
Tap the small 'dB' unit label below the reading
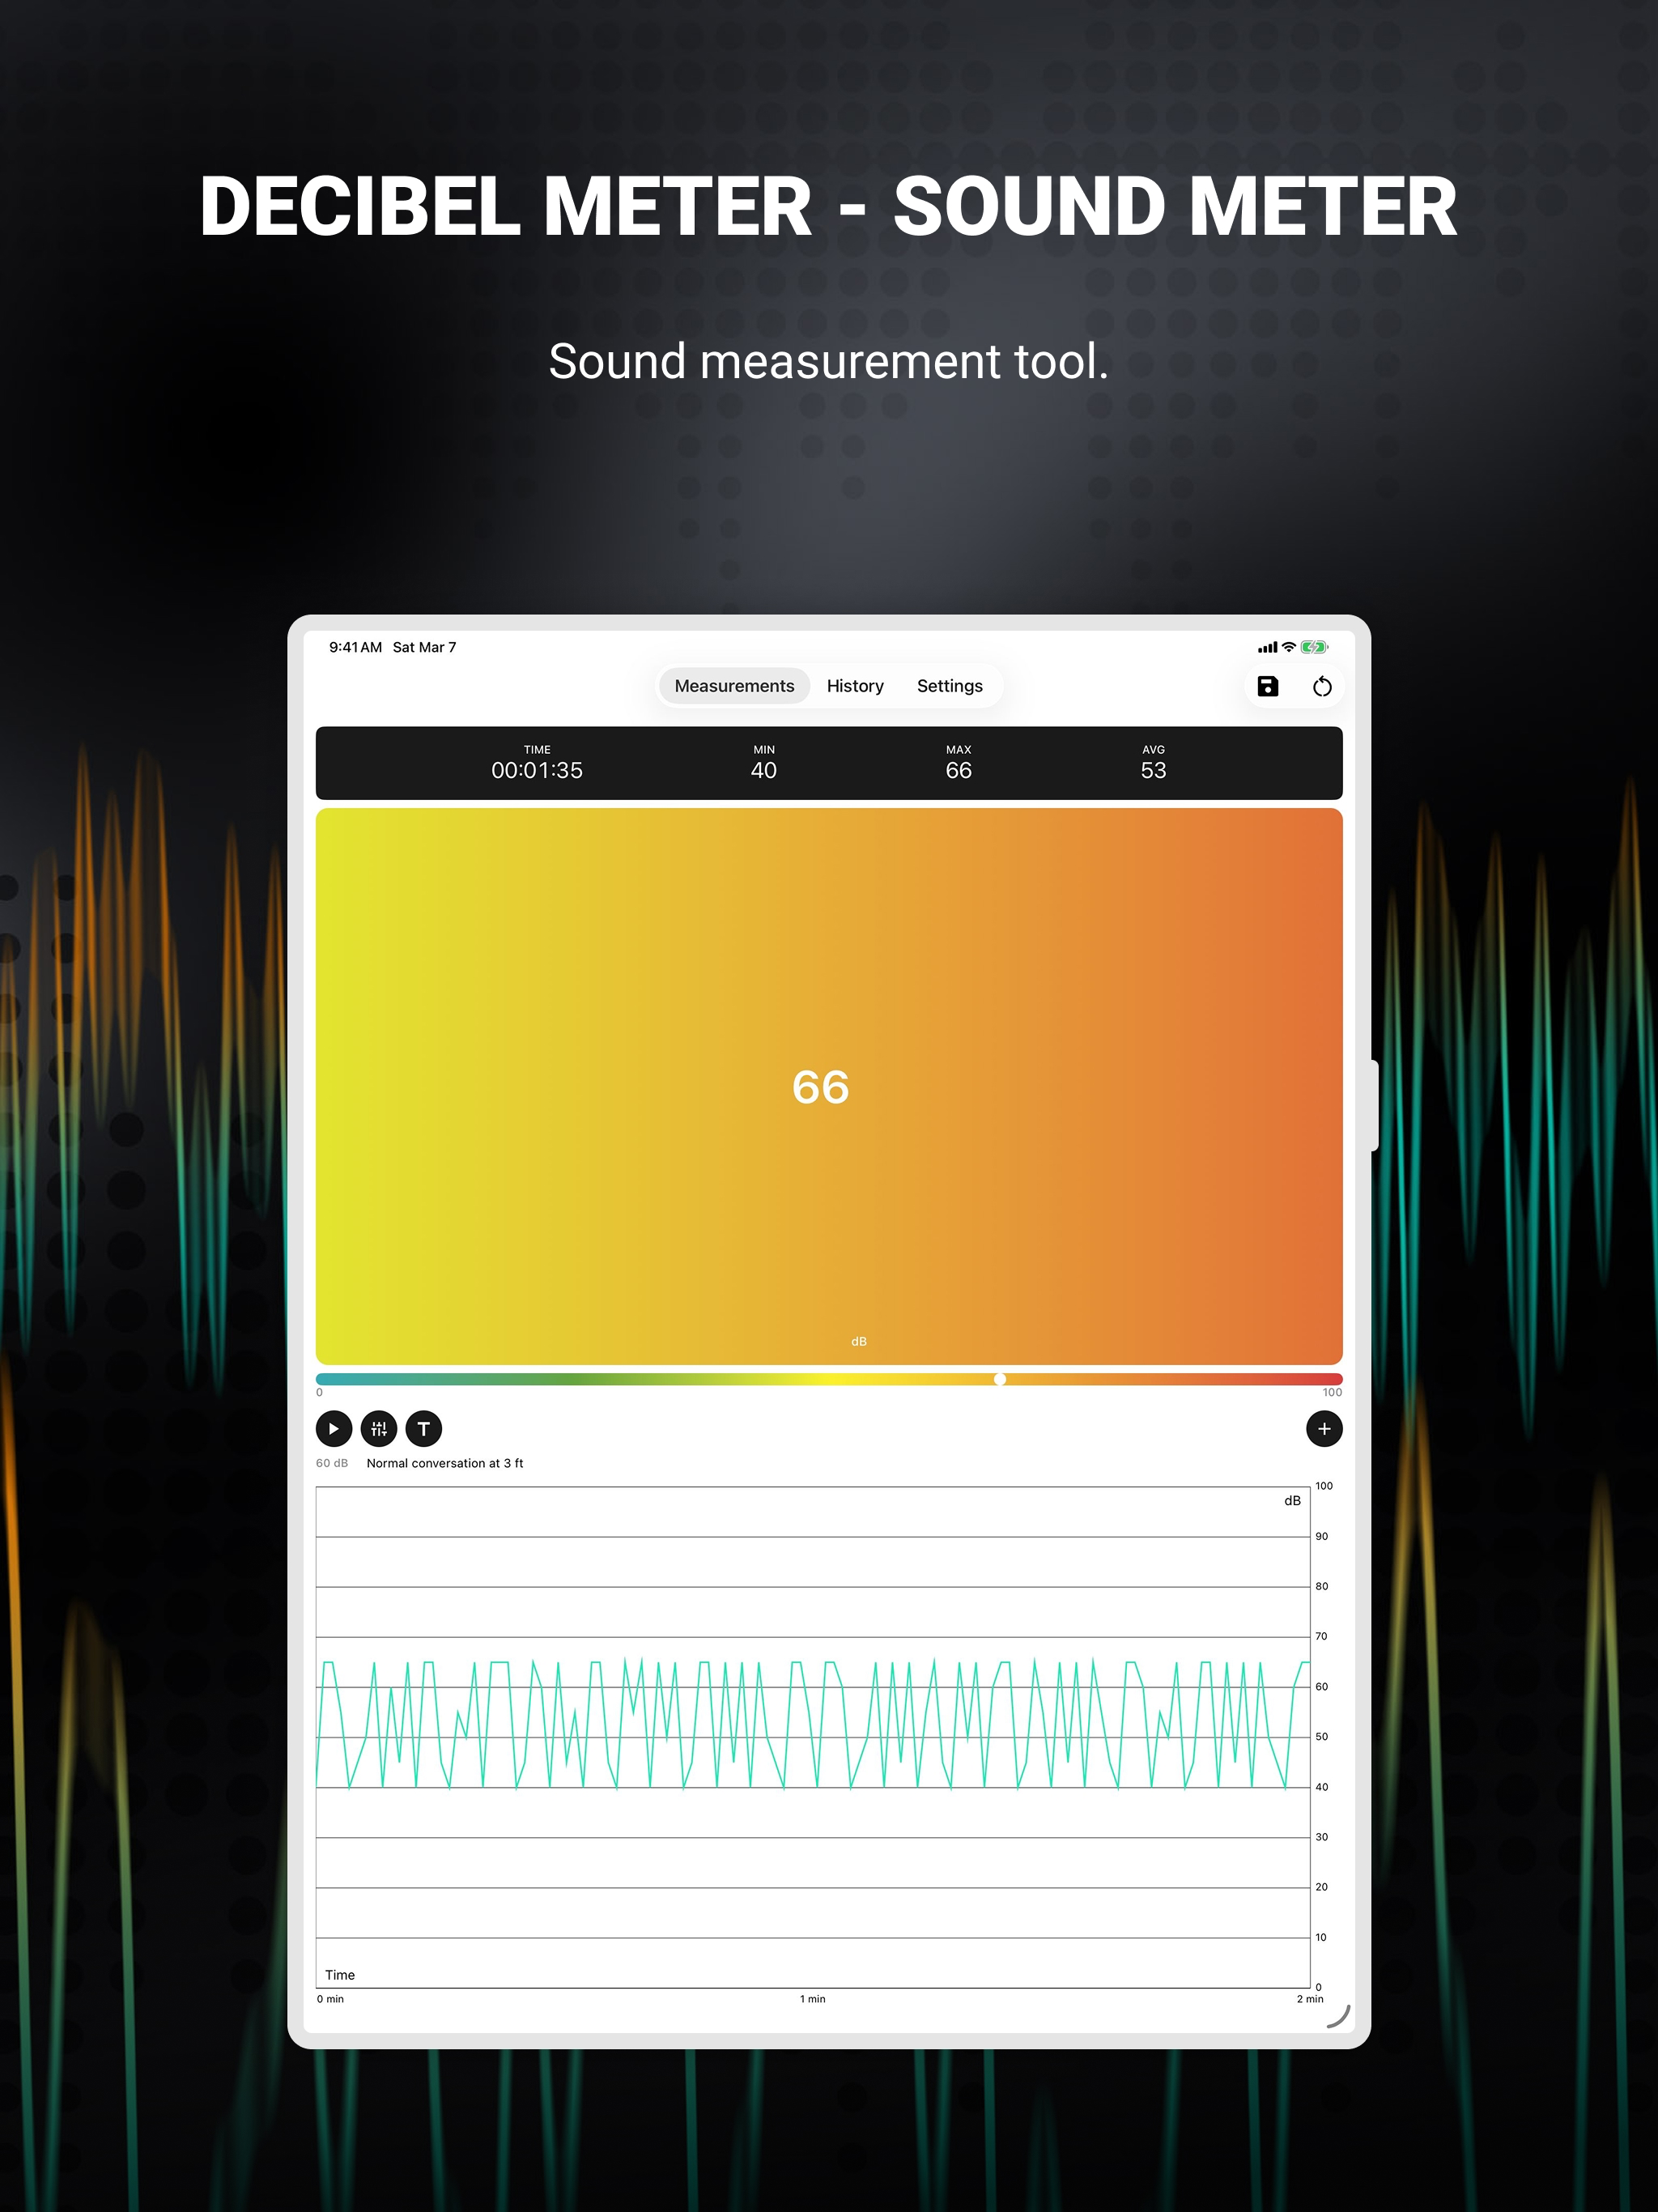pos(859,1341)
